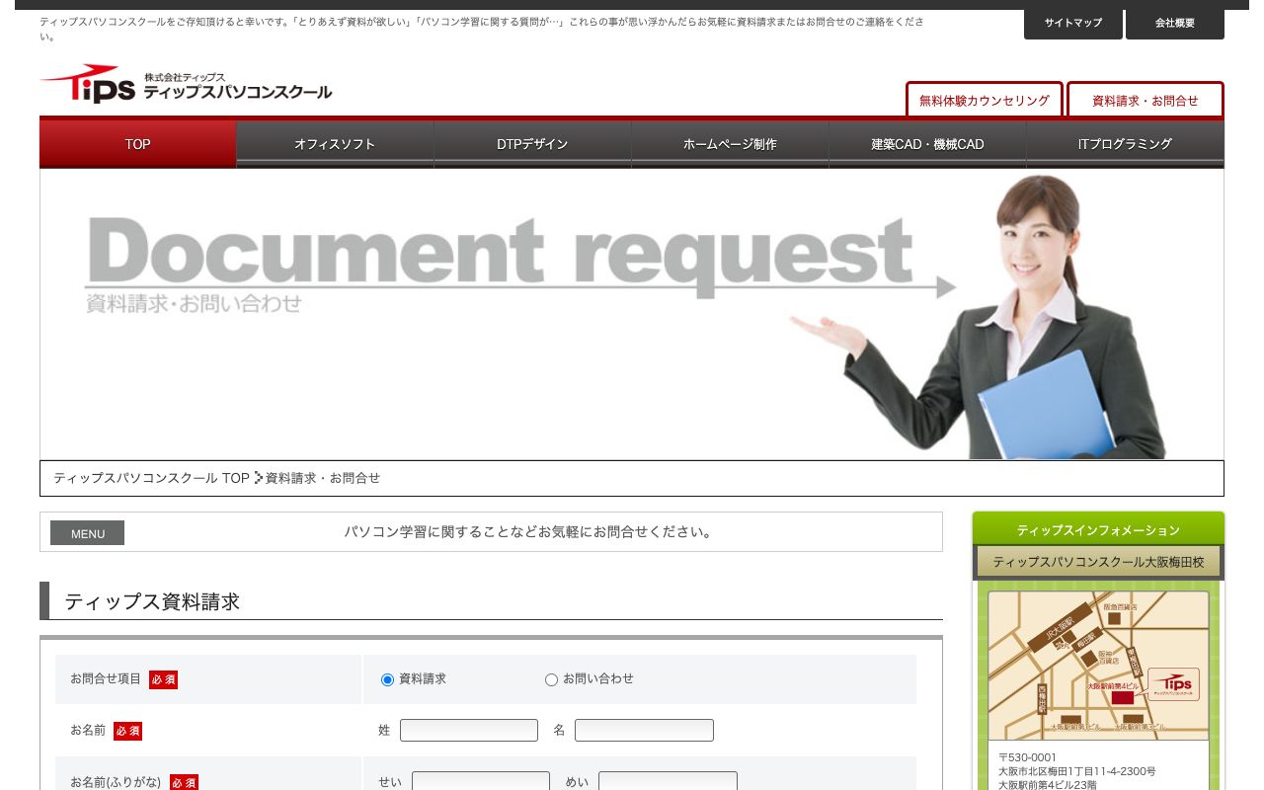Select the お問い合わせ radio button

(x=551, y=679)
